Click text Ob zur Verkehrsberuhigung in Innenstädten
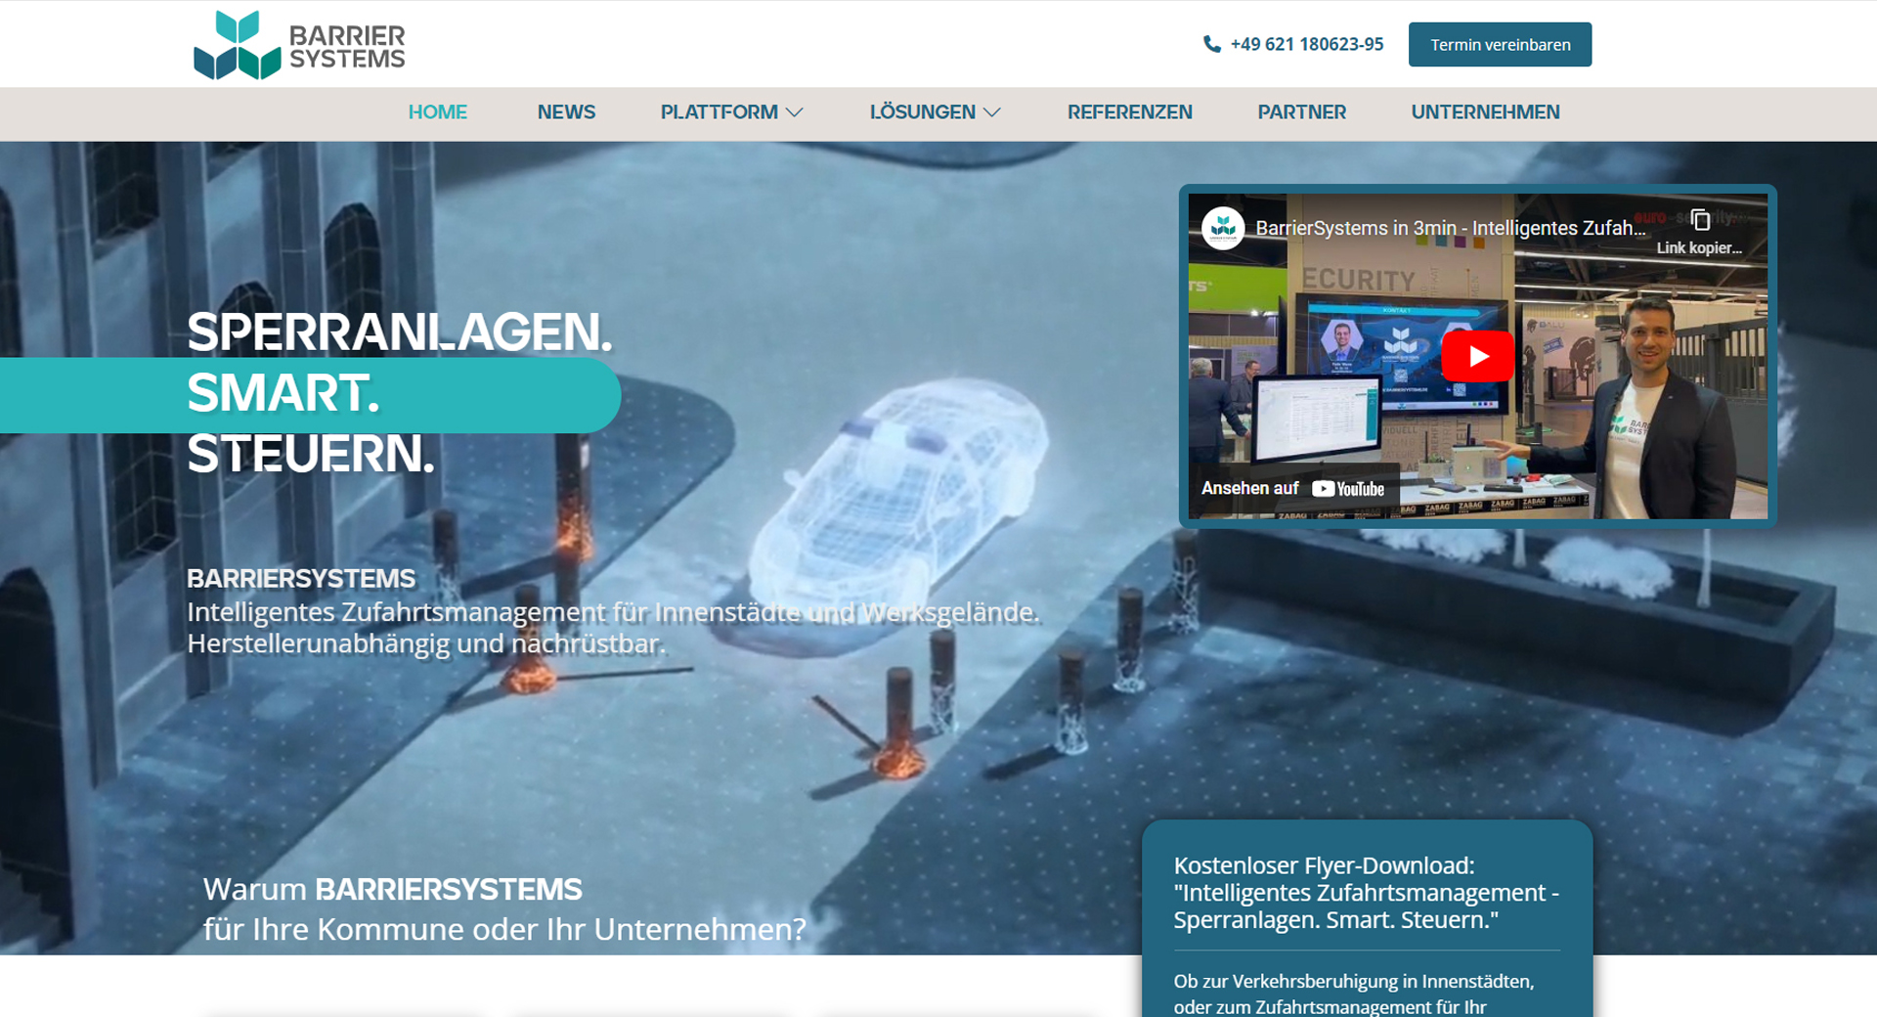This screenshot has width=1877, height=1017. click(x=1354, y=981)
